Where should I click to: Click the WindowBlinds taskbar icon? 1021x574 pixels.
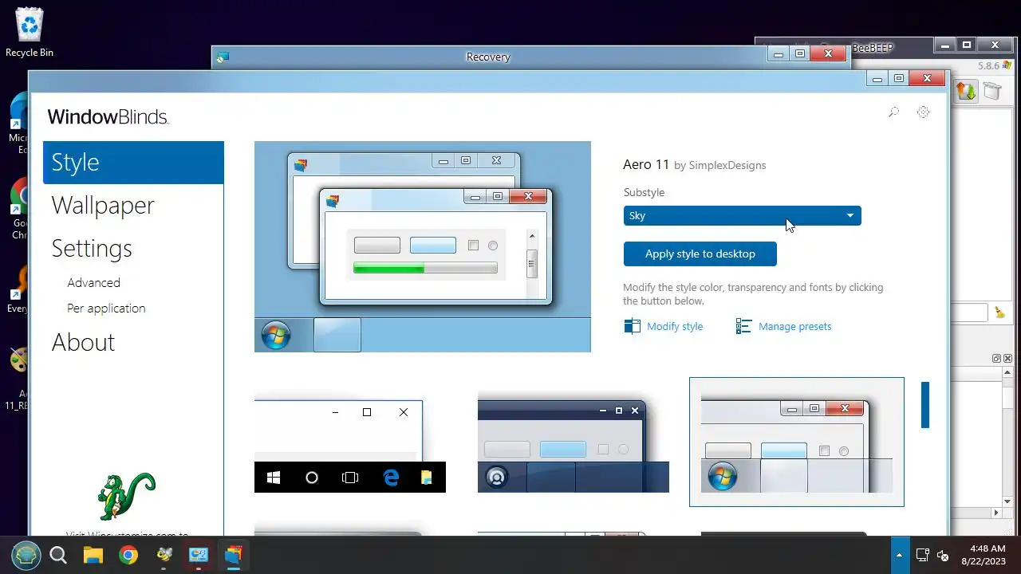(233, 555)
